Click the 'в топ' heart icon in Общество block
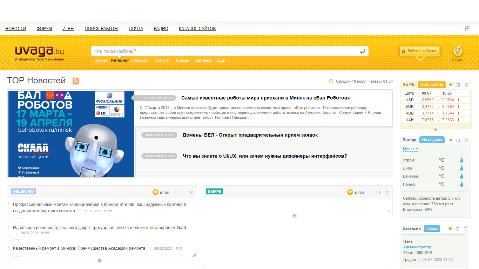479x269 pixels. pyautogui.click(x=155, y=192)
